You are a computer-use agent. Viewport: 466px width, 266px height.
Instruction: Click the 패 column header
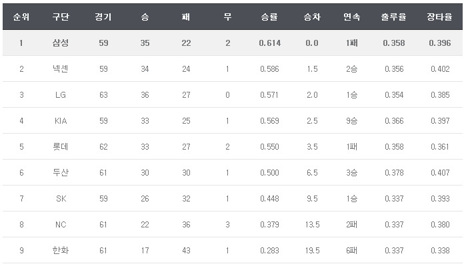pyautogui.click(x=186, y=17)
